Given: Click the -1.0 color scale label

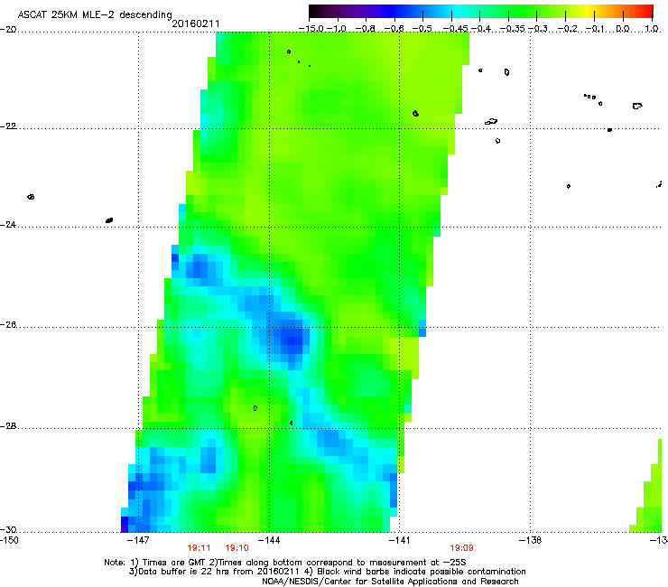Looking at the screenshot, I should coord(337,29).
